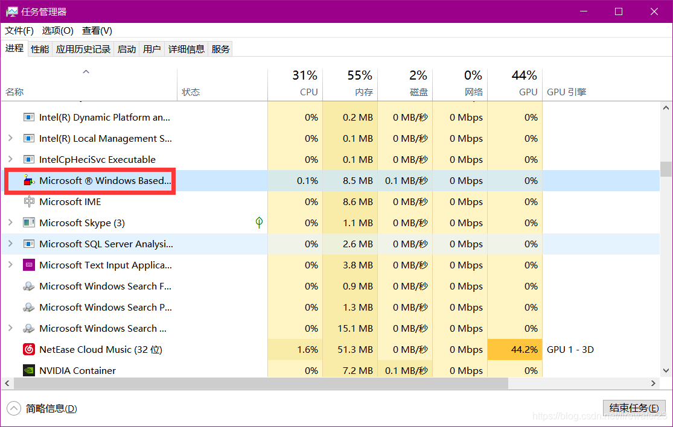673x427 pixels.
Task: Maximize the Task Manager window
Action: pos(619,11)
